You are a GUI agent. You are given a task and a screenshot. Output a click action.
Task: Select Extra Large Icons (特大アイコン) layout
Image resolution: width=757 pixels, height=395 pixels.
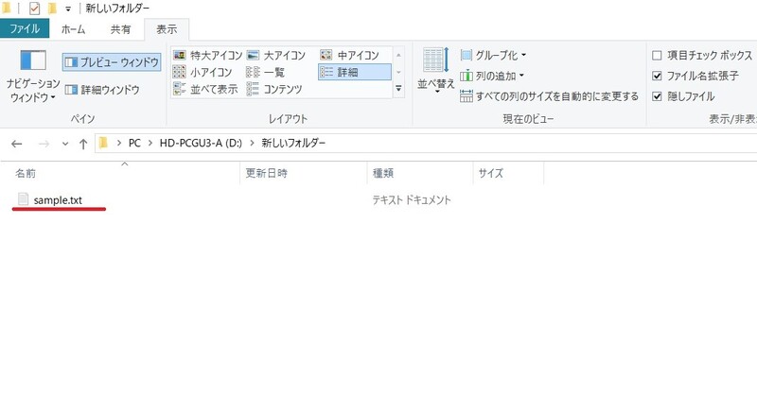(x=207, y=56)
